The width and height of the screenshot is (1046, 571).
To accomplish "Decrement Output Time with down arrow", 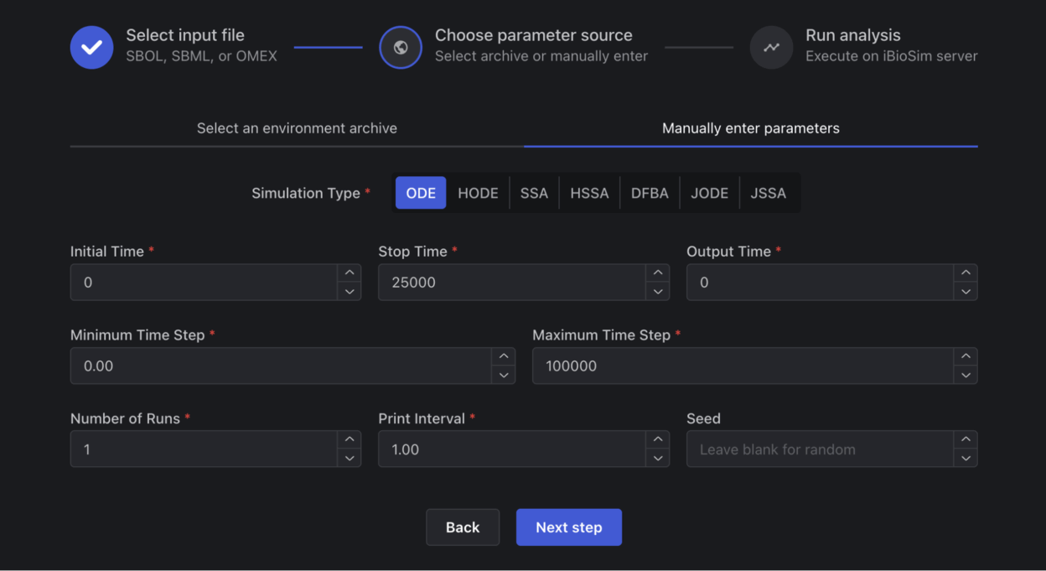I will pos(966,292).
